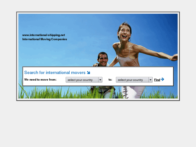Click the 'to:' label
This screenshot has height=147, width=196.
(x=110, y=80)
